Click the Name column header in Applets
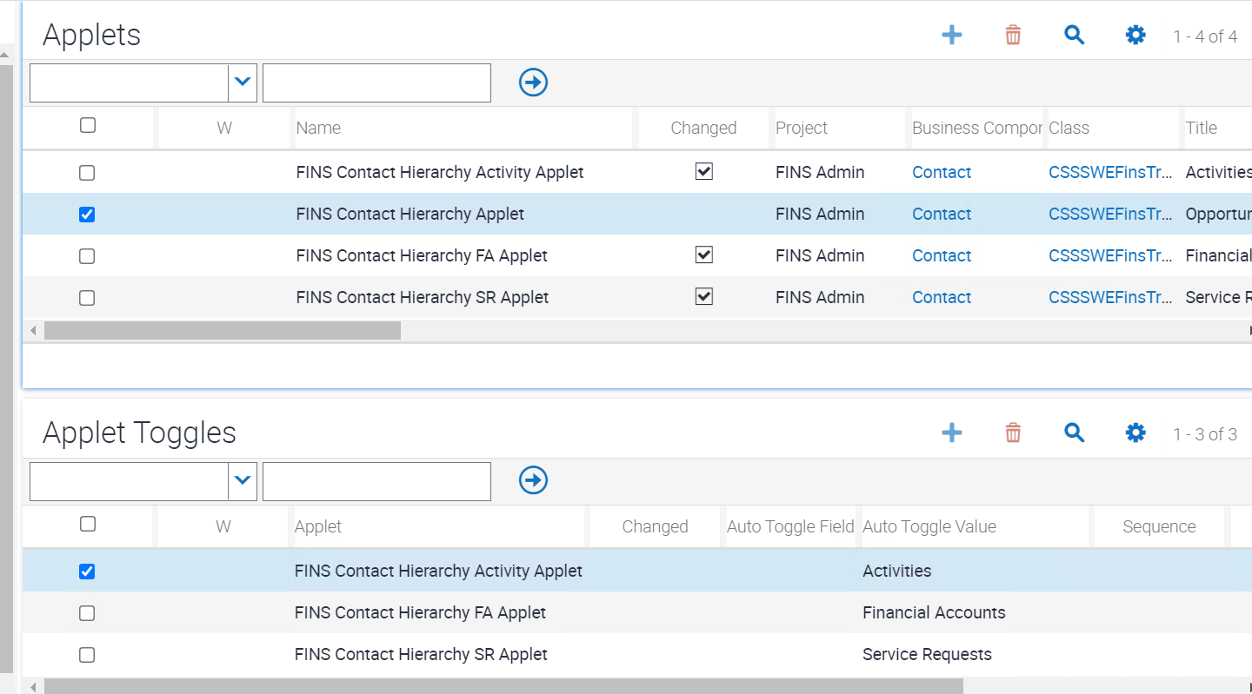 pos(318,127)
